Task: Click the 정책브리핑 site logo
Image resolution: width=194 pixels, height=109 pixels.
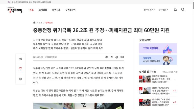Action: tap(15, 10)
